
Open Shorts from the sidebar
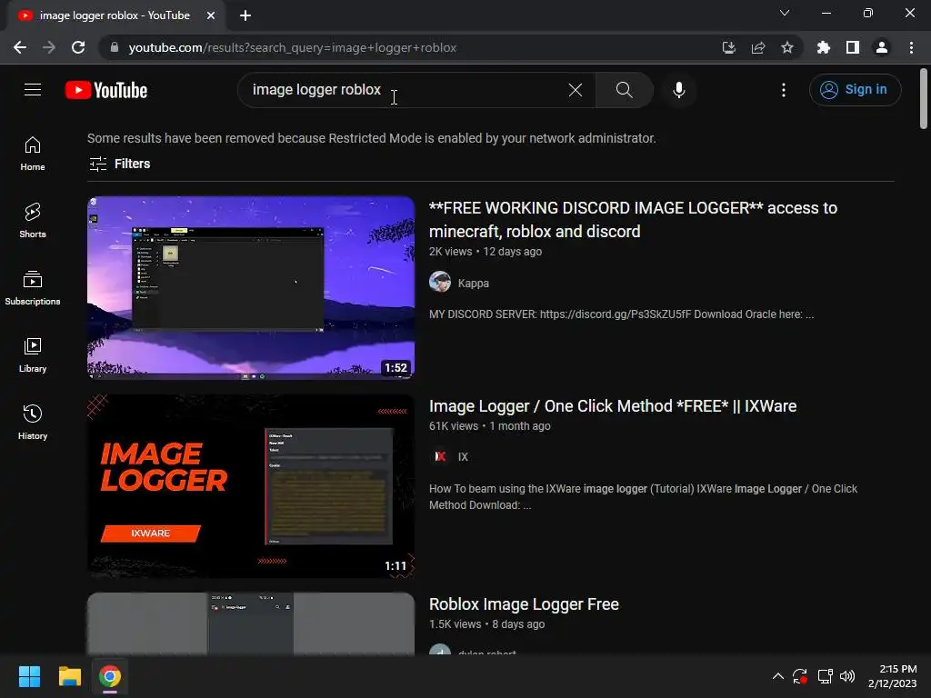coord(33,221)
